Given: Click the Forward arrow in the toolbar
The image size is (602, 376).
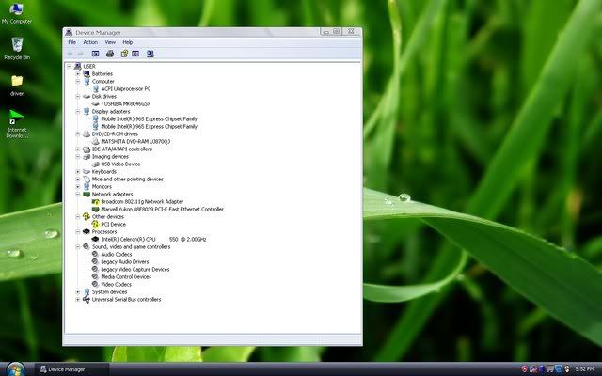Looking at the screenshot, I should [80, 54].
